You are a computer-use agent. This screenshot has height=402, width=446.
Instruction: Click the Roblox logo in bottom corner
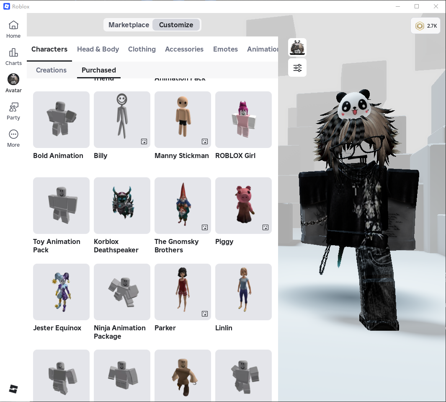coord(13,389)
